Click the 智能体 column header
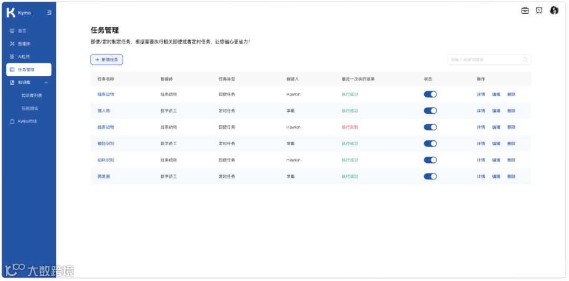Image resolution: width=569 pixels, height=281 pixels. click(166, 79)
